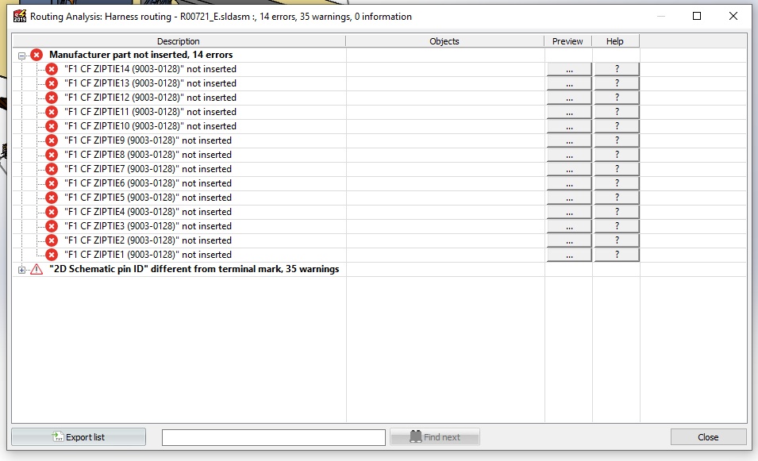Open preview for ZIPTIE8 error

pos(569,155)
